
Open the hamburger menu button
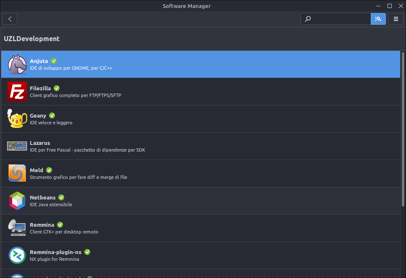(x=396, y=19)
